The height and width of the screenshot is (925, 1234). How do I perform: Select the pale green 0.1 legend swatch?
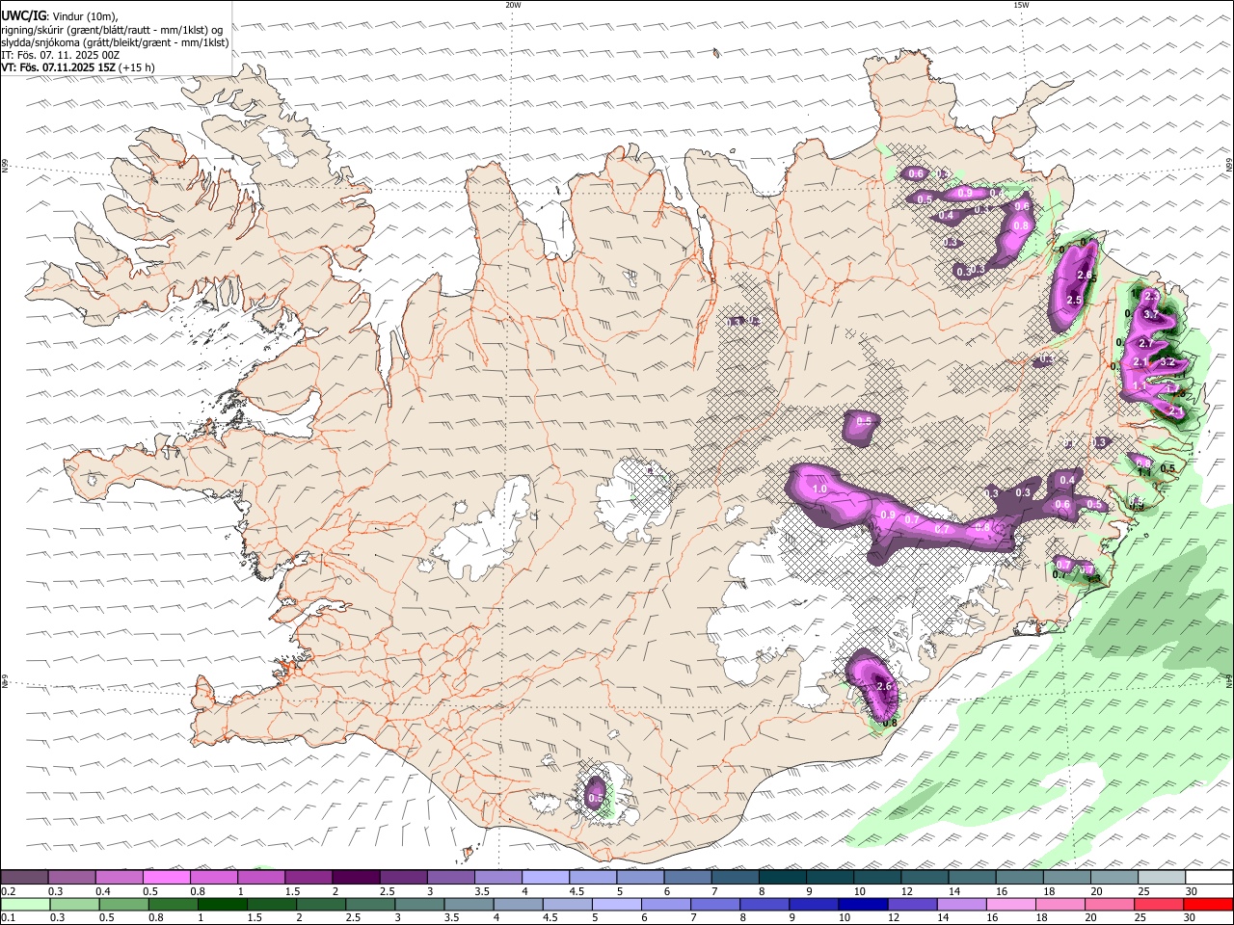[x=25, y=904]
